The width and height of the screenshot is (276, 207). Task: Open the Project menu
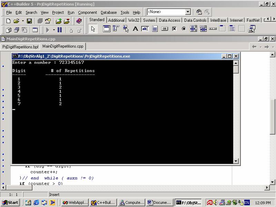tap(58, 12)
